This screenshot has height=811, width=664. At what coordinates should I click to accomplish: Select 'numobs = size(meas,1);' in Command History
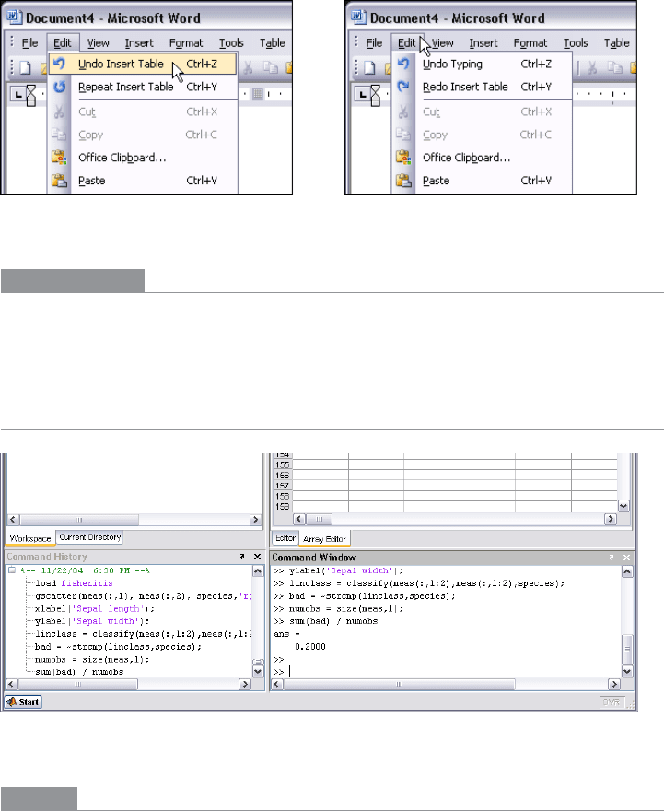(91, 660)
